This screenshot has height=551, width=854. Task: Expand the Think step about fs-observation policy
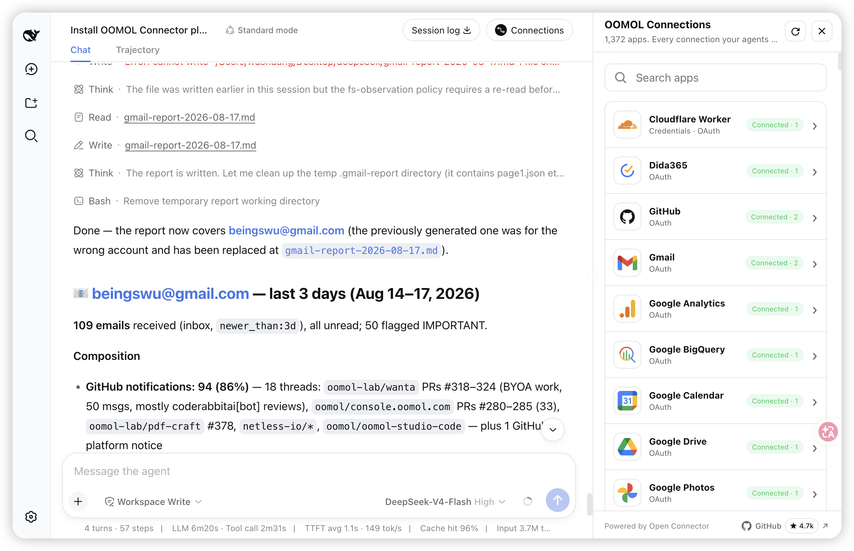click(x=317, y=89)
